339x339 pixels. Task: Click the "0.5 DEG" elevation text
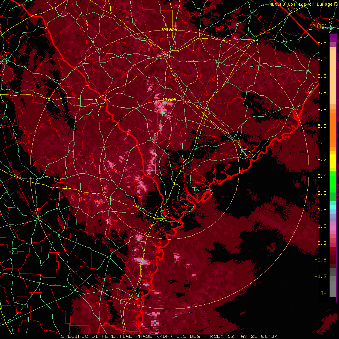pos(188,336)
